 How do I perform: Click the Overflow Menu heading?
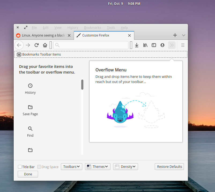(111, 70)
